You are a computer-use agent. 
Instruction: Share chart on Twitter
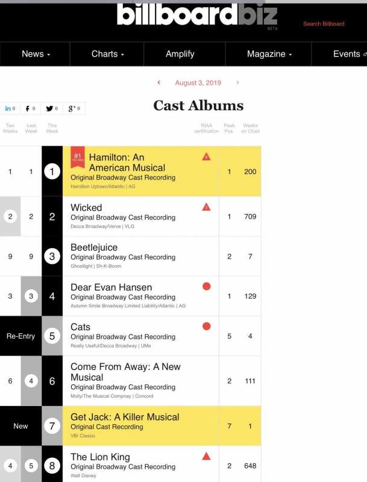point(52,108)
